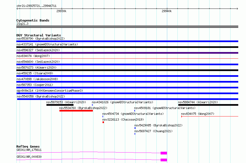Select the purple nsv6596327 variant bar

click(127, 53)
